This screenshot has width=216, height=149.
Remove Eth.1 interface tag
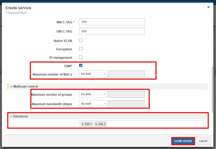point(83,124)
